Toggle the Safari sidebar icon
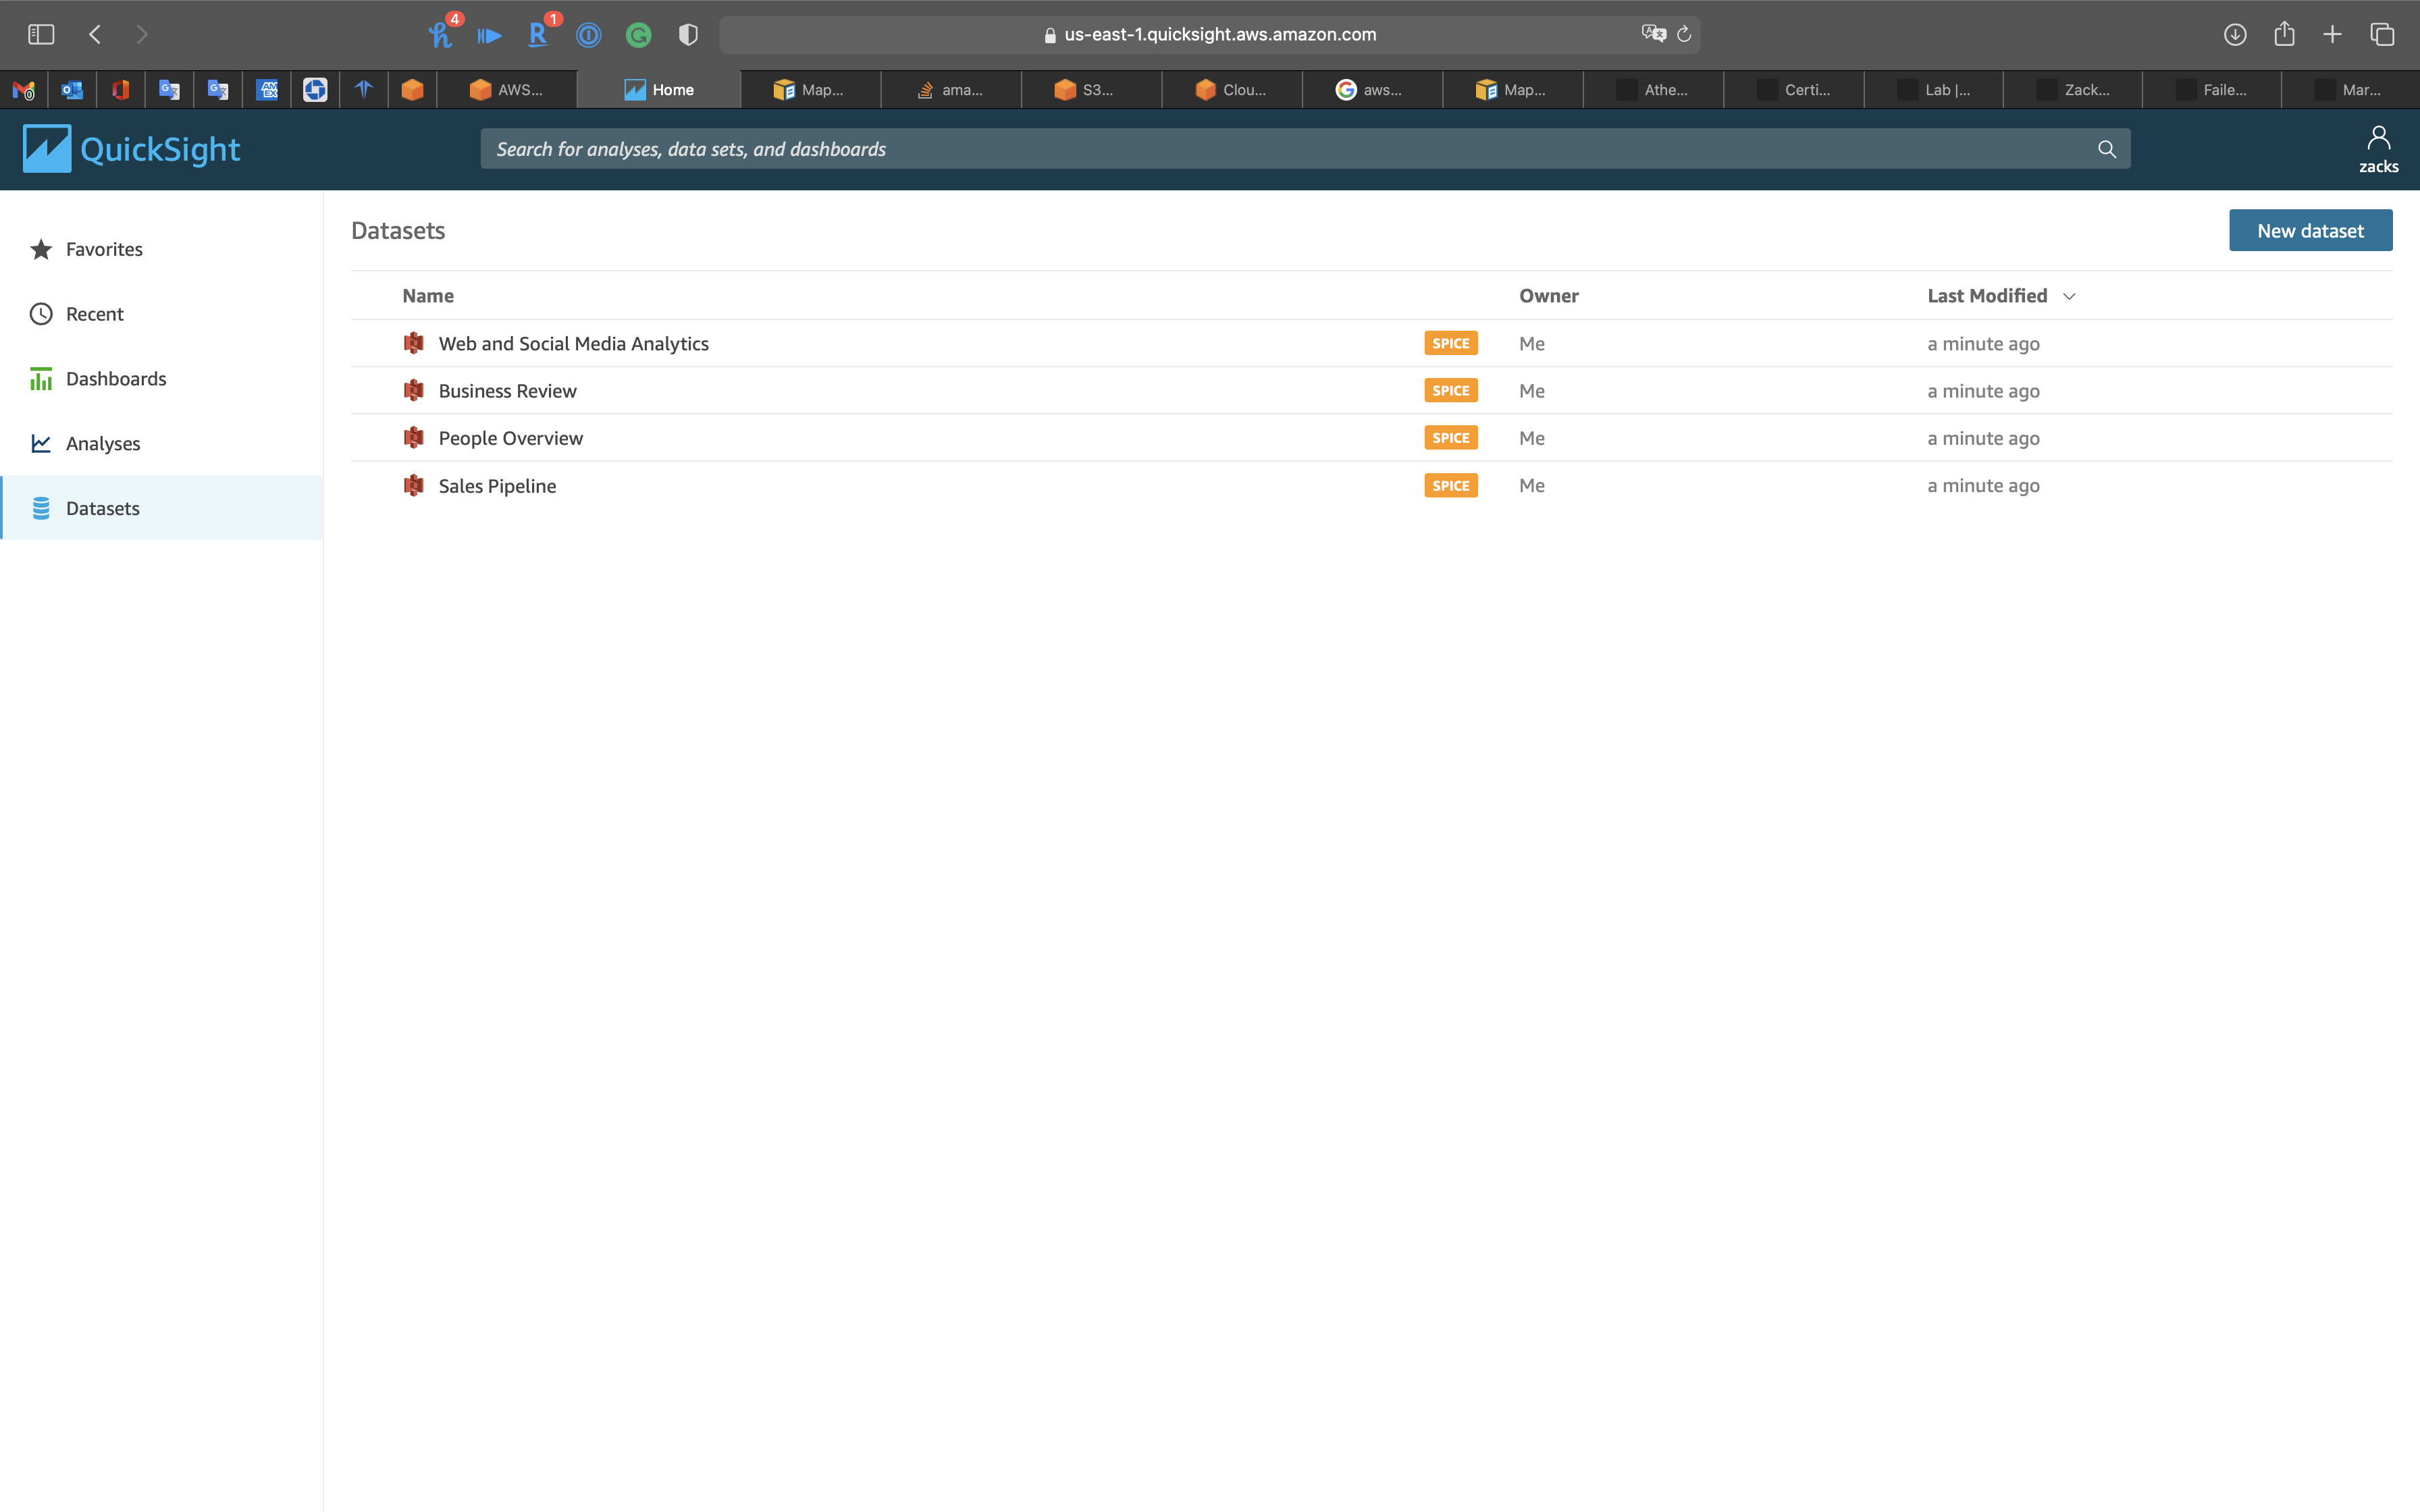 click(x=41, y=34)
